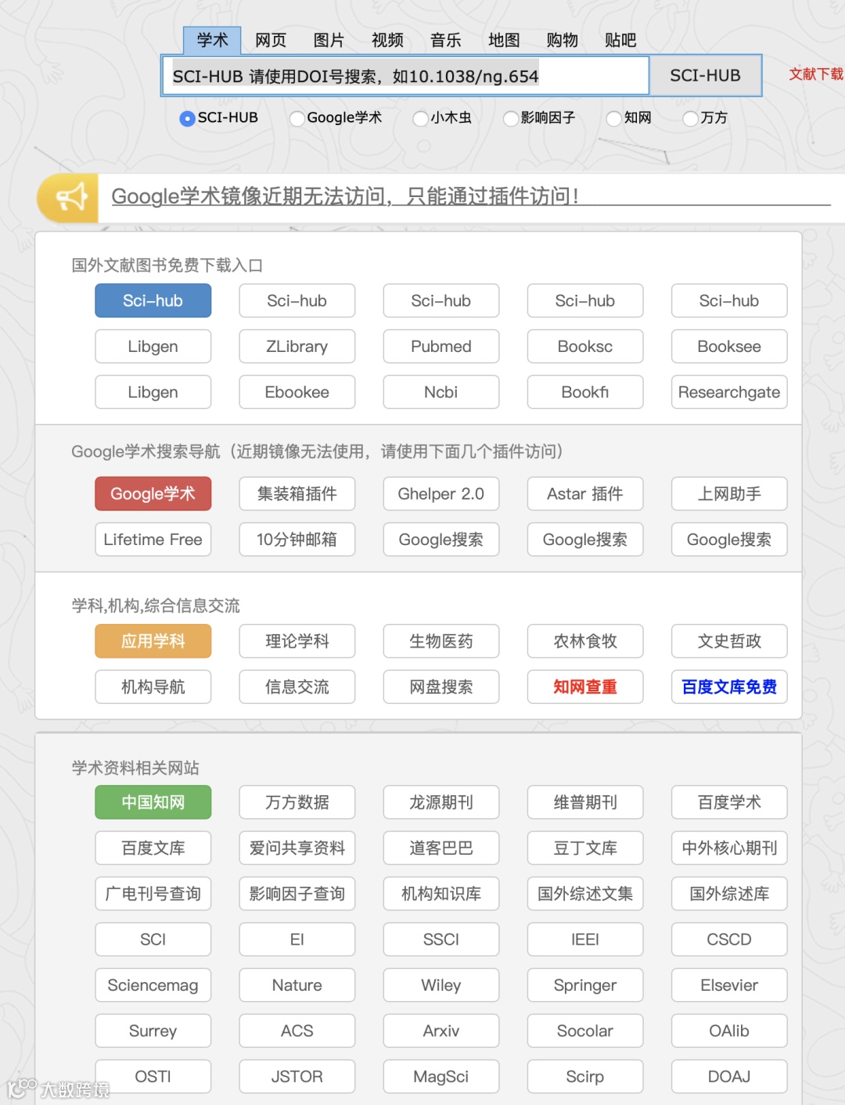Select the SCI-HUB radio option
The image size is (845, 1105).
point(187,119)
